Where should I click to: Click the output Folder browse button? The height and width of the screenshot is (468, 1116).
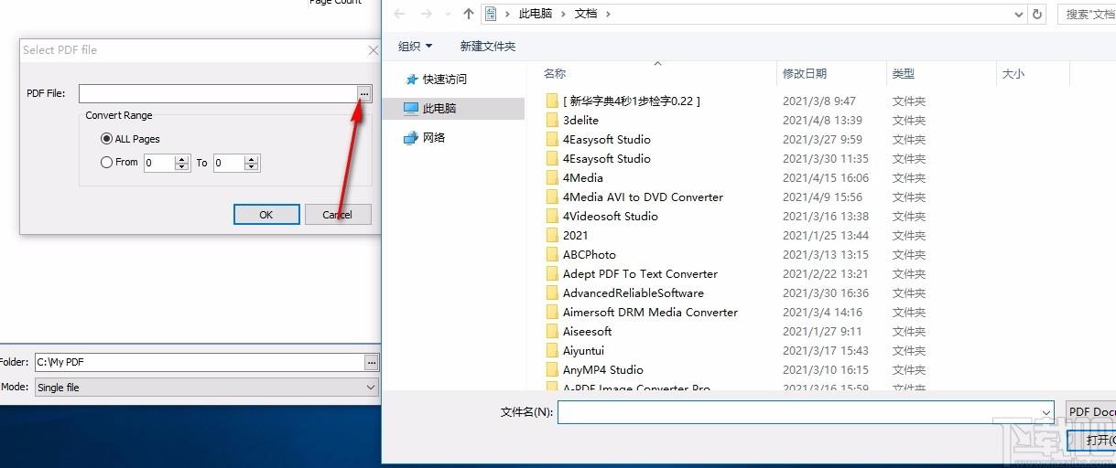coord(372,362)
